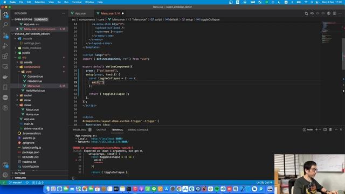Open the Remote Explorer view
The image size is (345, 194).
click(x=5, y=66)
